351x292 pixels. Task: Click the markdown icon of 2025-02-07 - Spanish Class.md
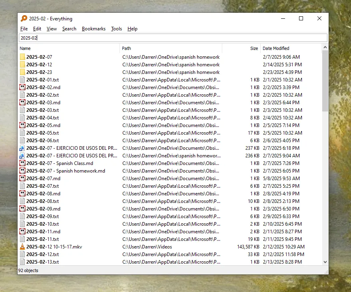click(22, 163)
